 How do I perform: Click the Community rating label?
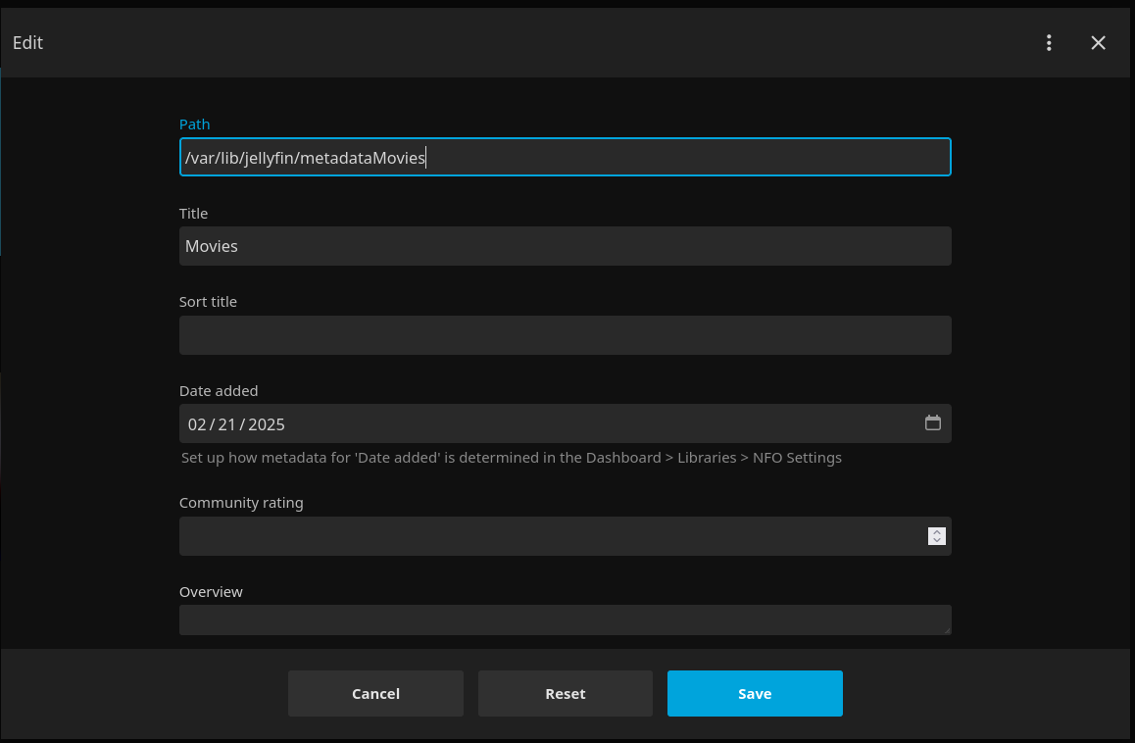241,503
